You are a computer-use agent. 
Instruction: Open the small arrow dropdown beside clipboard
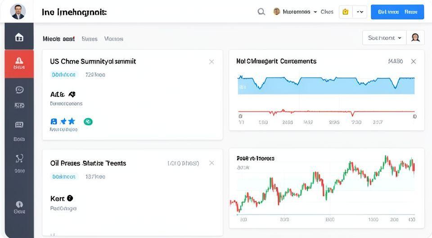(x=360, y=12)
